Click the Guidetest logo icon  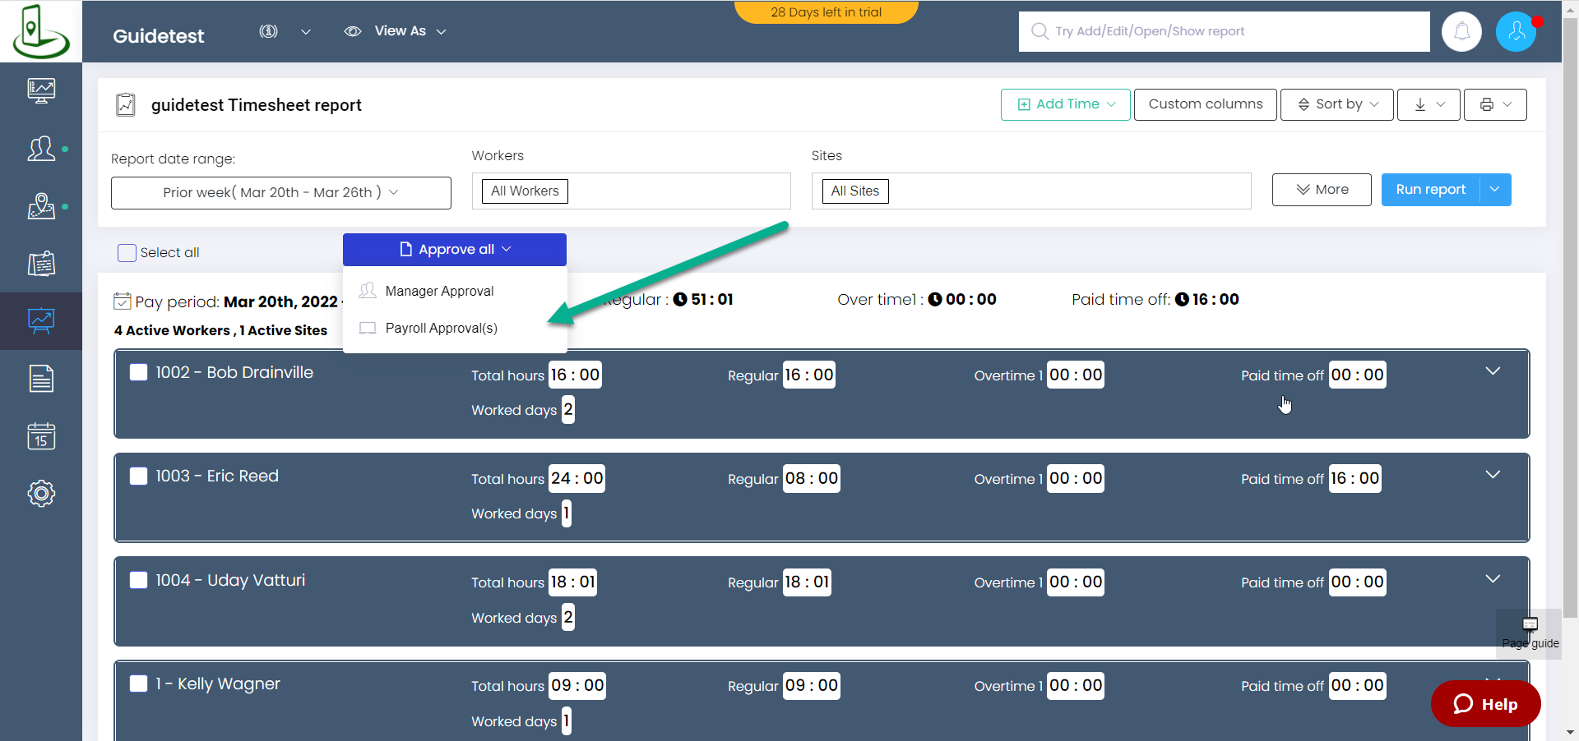(40, 31)
